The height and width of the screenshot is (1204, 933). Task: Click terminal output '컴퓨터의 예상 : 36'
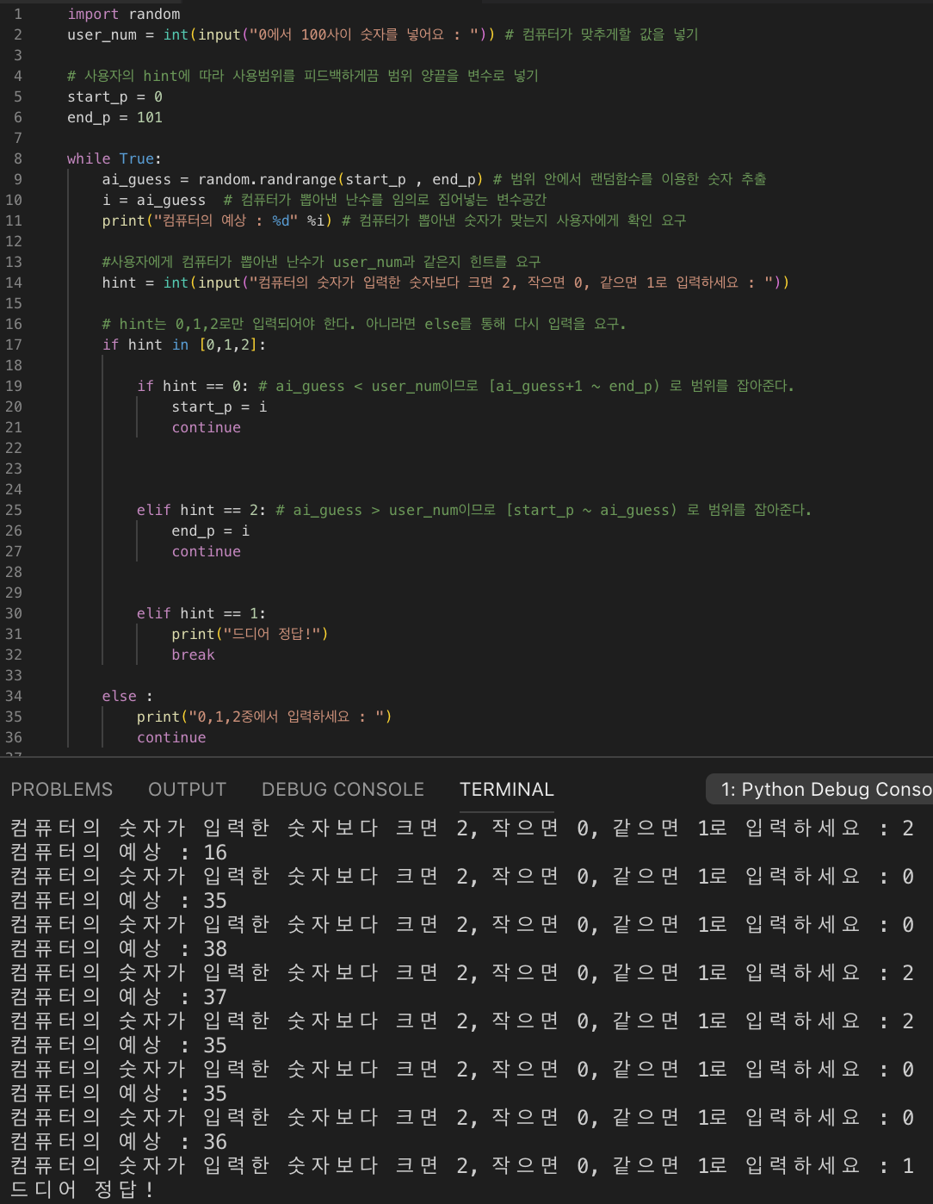pos(119,1142)
